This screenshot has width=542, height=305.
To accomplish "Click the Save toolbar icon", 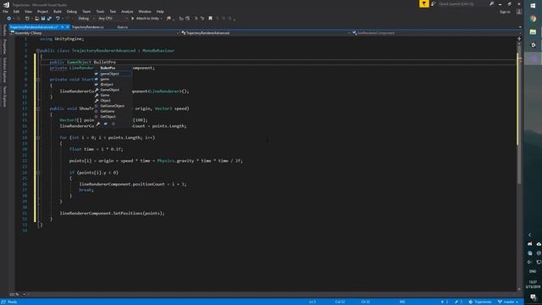I will [43, 19].
